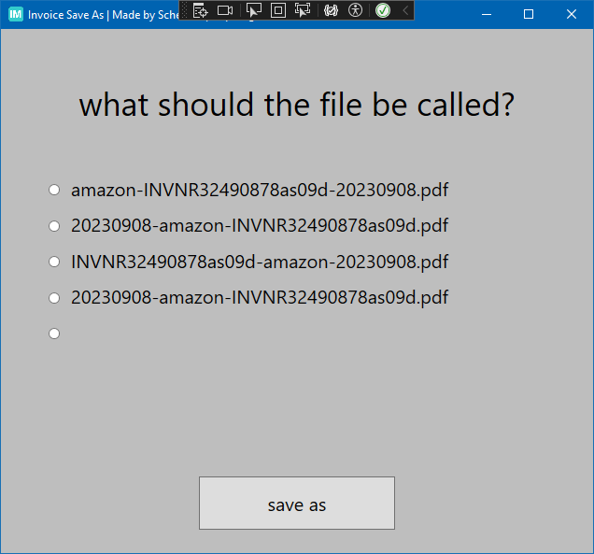
Task: Select radio INVNR32490878as09d-amazon-20230908.pdf
Action: (x=248, y=262)
